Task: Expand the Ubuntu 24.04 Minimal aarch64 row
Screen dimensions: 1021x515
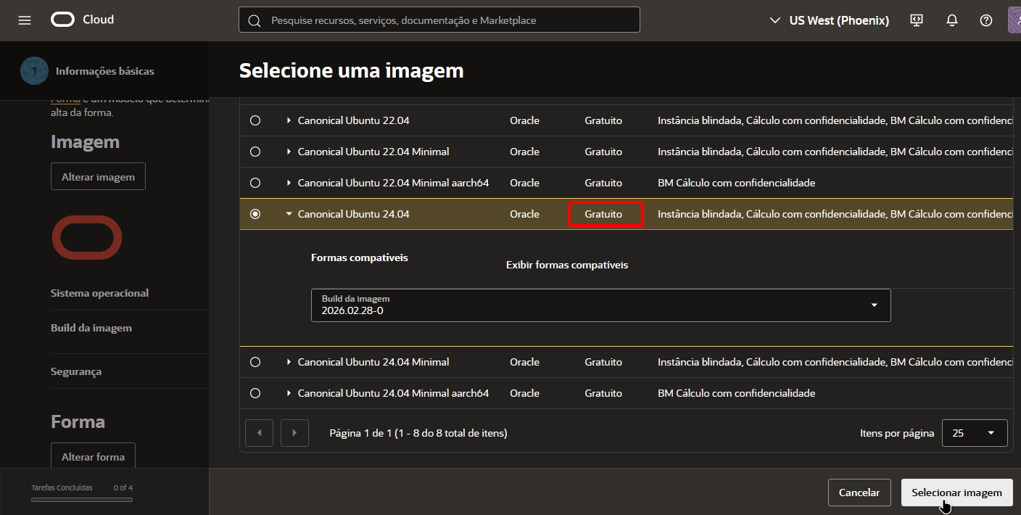Action: pos(289,392)
